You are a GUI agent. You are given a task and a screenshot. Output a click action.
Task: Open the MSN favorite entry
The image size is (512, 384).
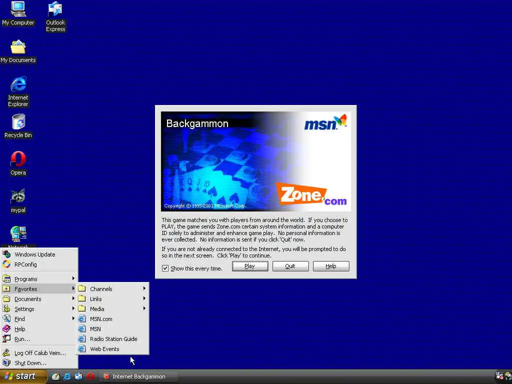click(x=113, y=329)
